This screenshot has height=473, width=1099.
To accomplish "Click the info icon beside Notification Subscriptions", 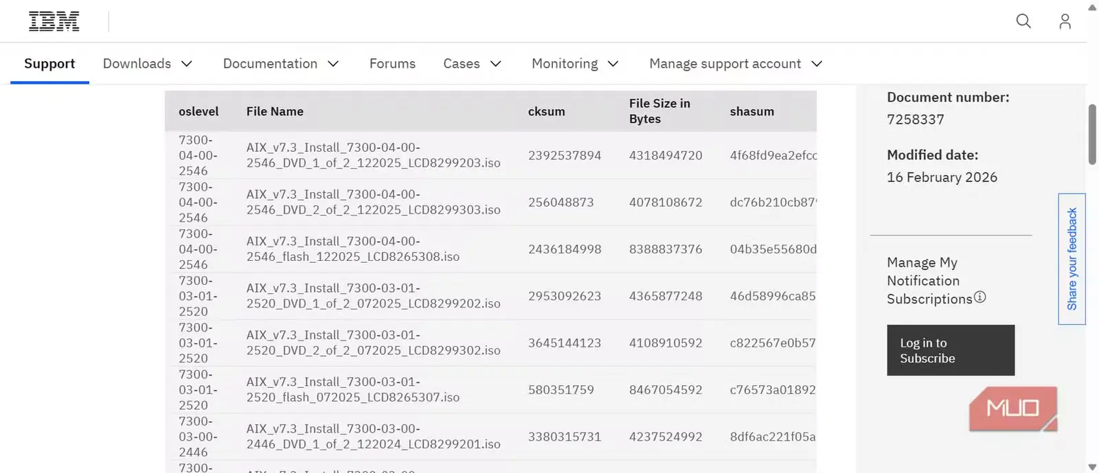I will [x=980, y=297].
